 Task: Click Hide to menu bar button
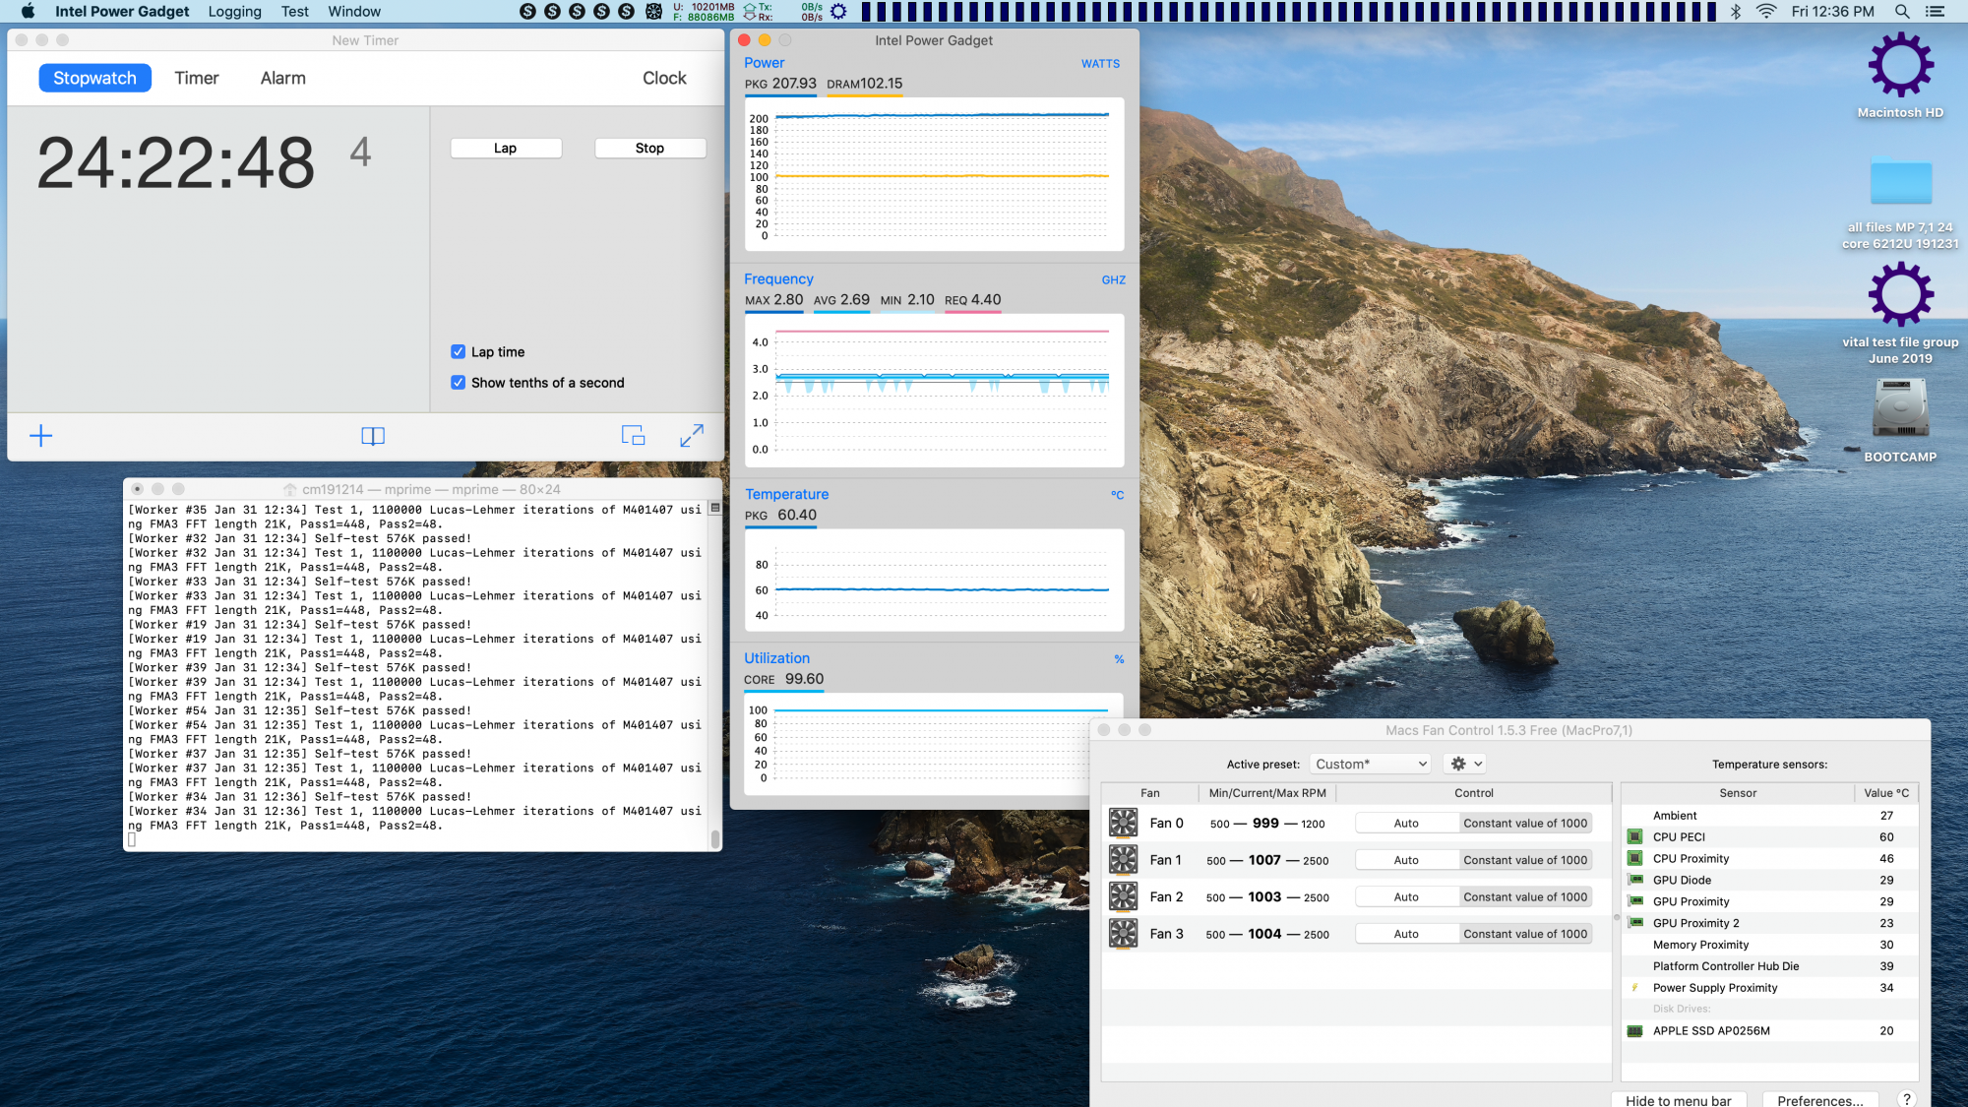pos(1678,1100)
